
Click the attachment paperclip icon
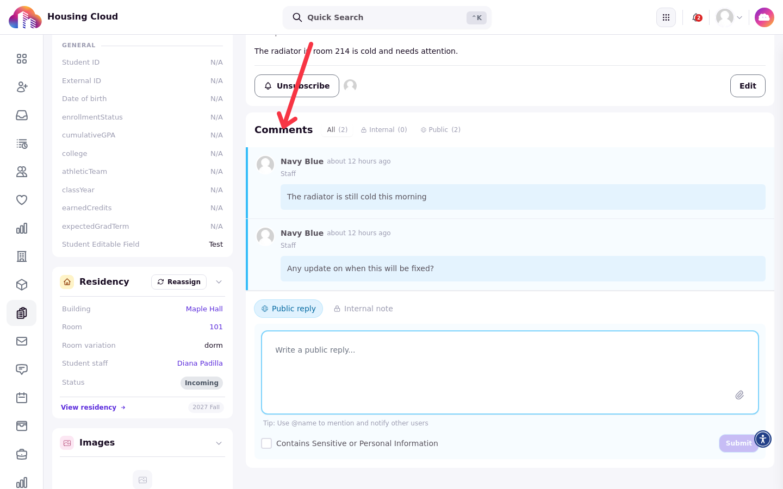click(x=739, y=395)
